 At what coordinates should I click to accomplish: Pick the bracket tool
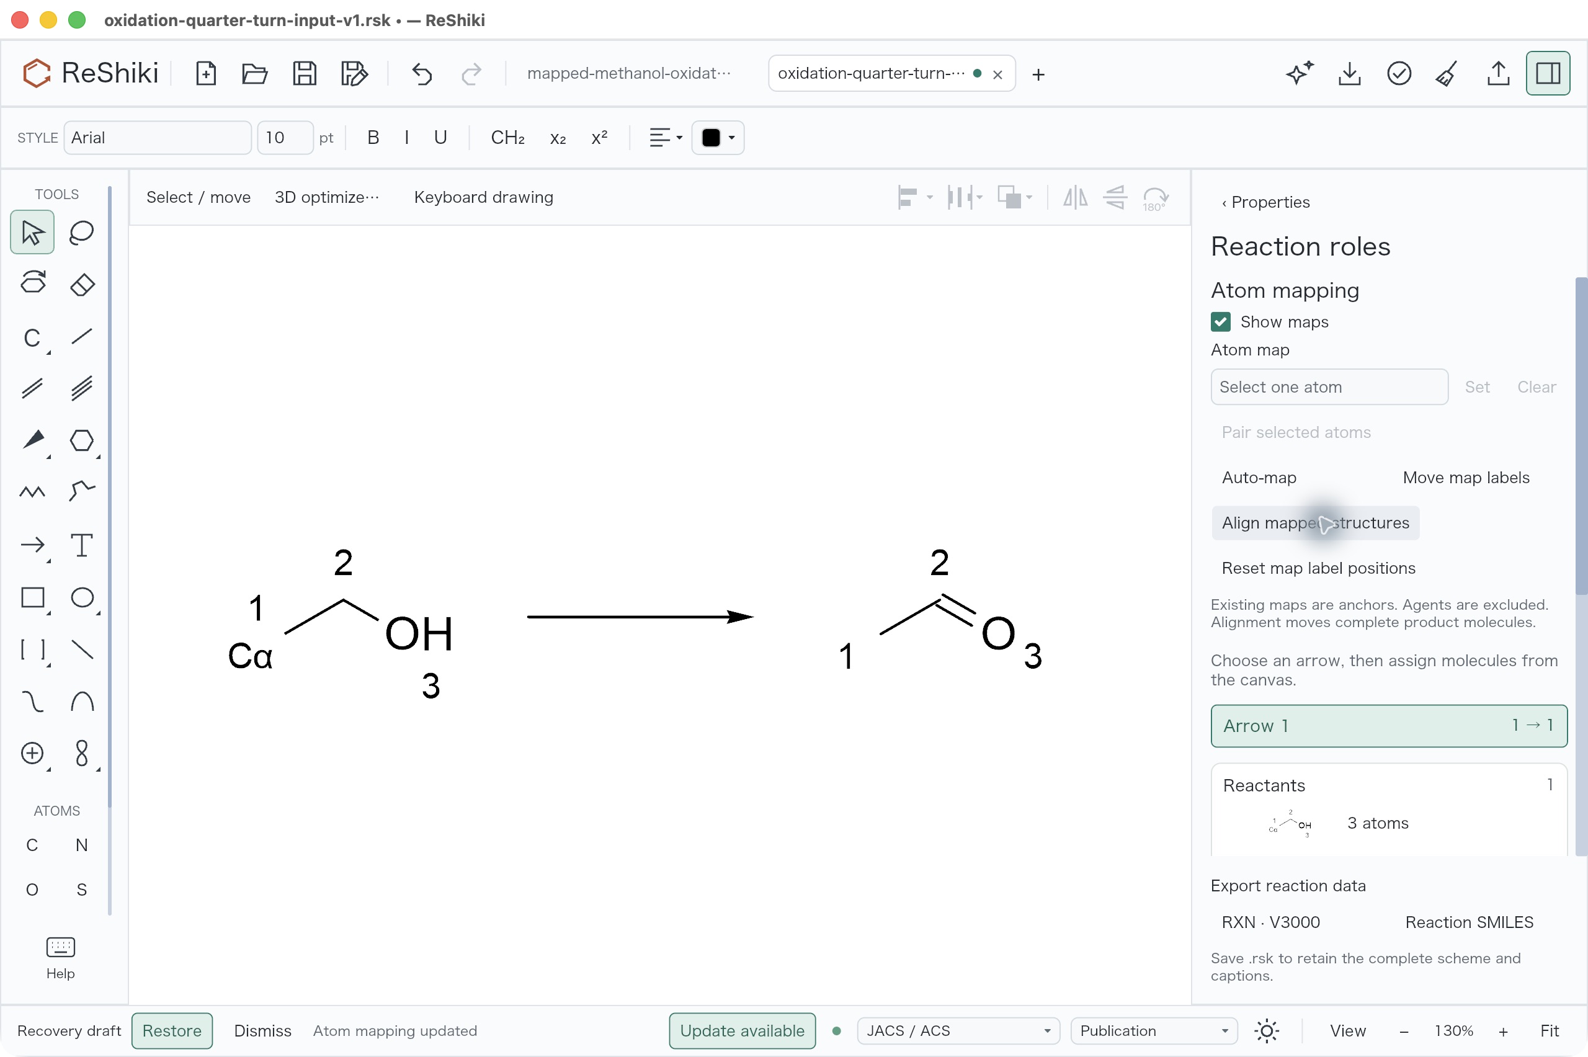click(32, 649)
